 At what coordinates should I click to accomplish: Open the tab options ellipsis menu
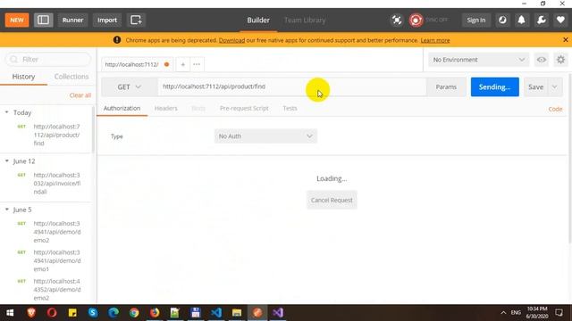197,64
